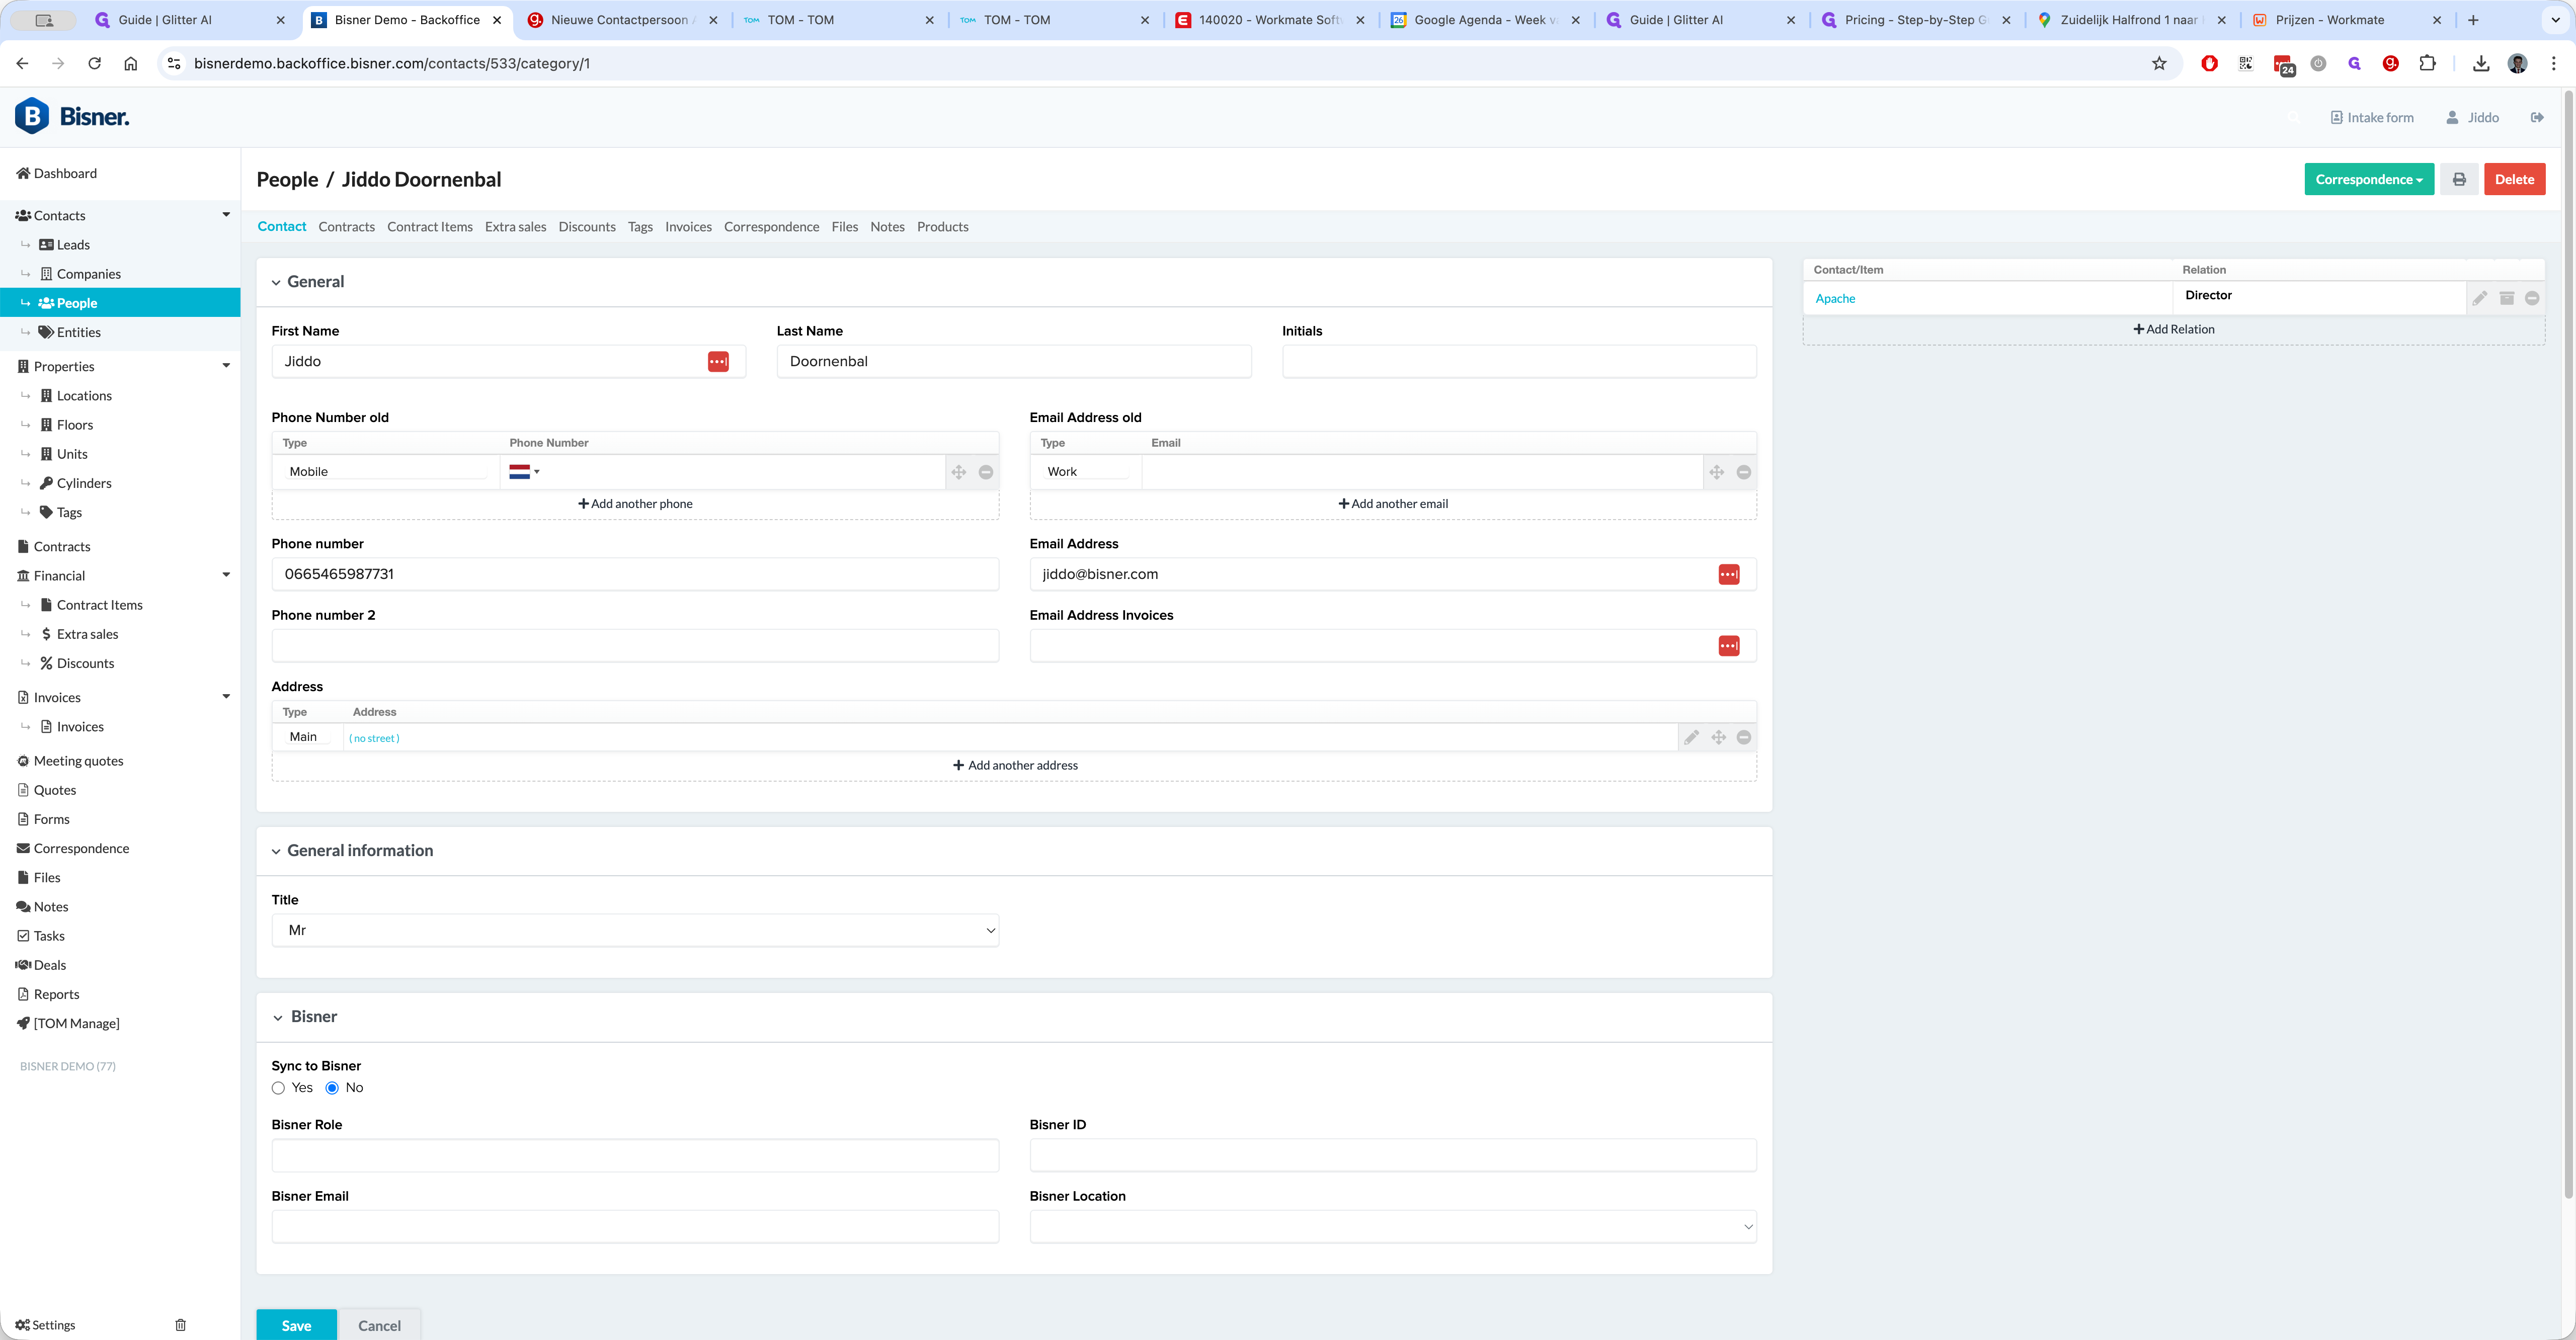This screenshot has height=1340, width=2576.
Task: Collapse the General information section
Action: (x=277, y=851)
